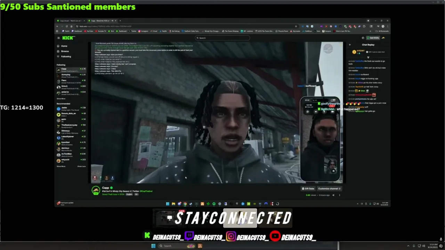Image resolution: width=445 pixels, height=250 pixels.
Task: Open recommended channel fissure_dota_en
Action: (71, 115)
